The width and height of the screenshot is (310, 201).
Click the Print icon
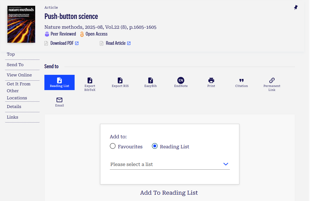(211, 80)
